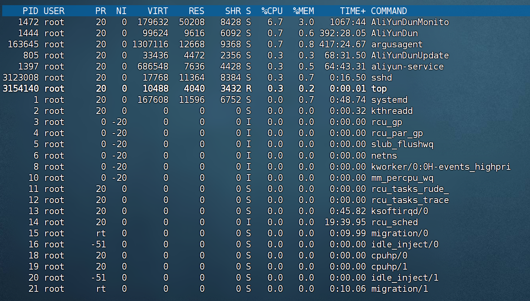Click the AliYunDunUpdate process name
The width and height of the screenshot is (530, 301).
coord(410,55)
